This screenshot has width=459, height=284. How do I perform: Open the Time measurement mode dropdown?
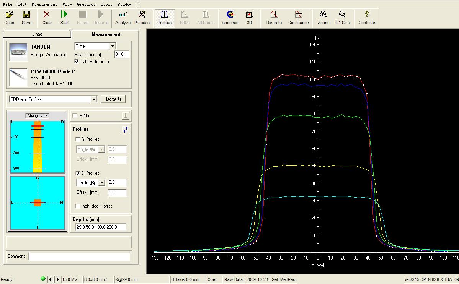click(113, 46)
